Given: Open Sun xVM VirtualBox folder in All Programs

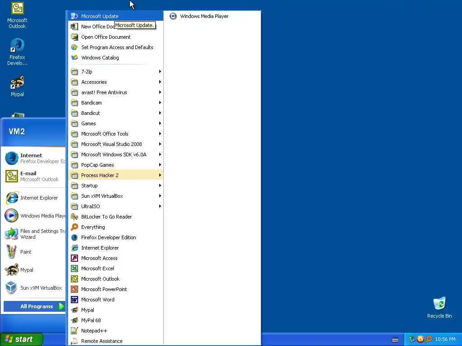Looking at the screenshot, I should 116,196.
